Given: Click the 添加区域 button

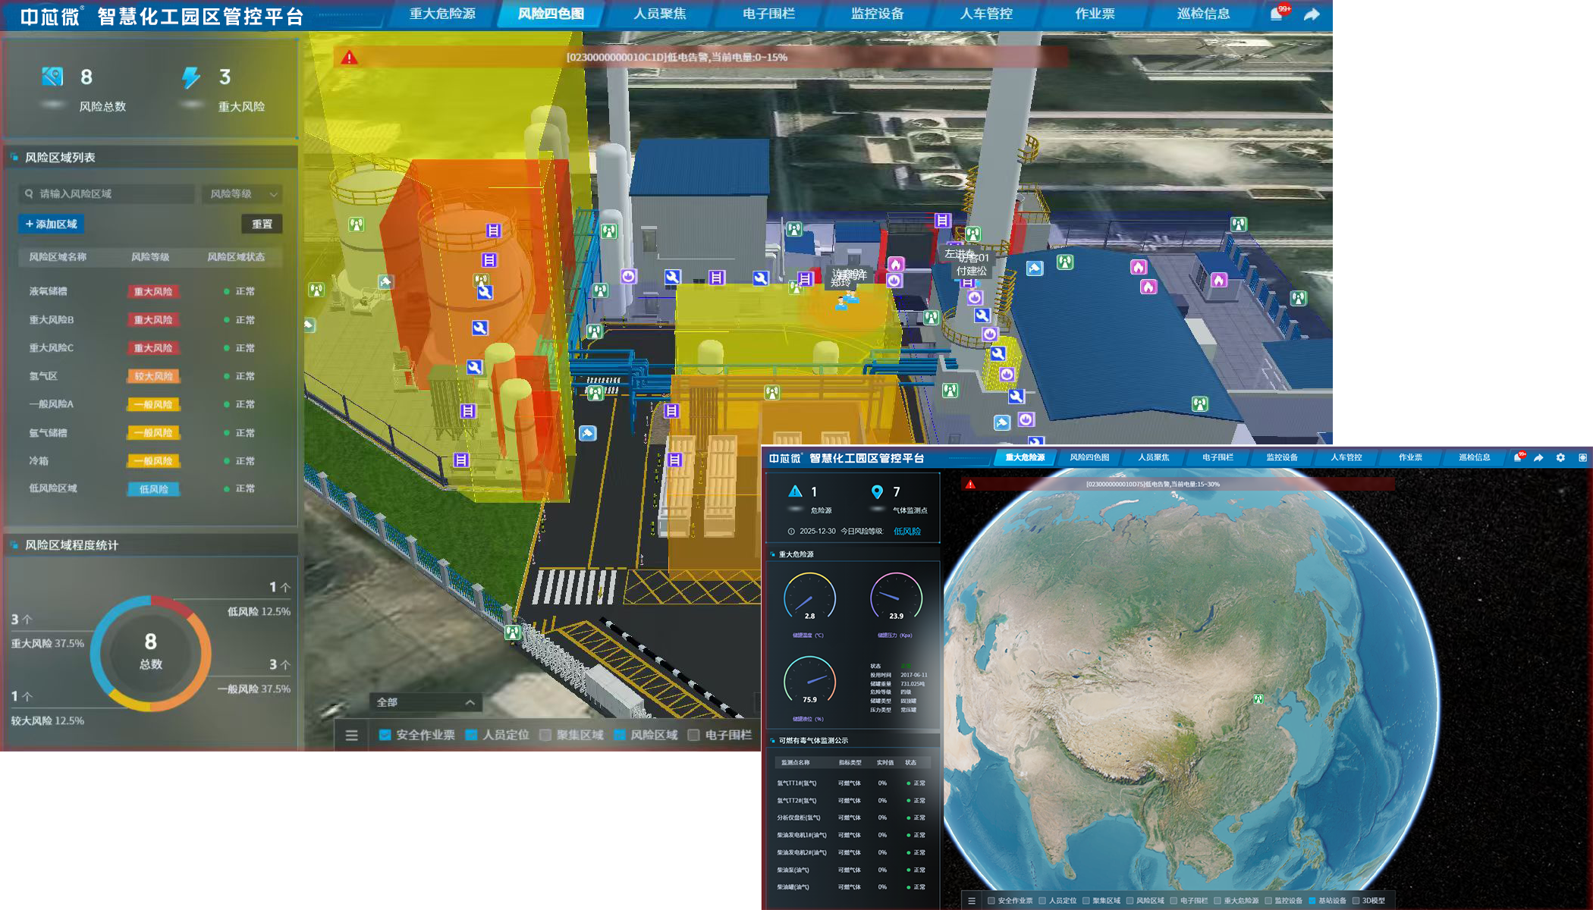Looking at the screenshot, I should 52,224.
